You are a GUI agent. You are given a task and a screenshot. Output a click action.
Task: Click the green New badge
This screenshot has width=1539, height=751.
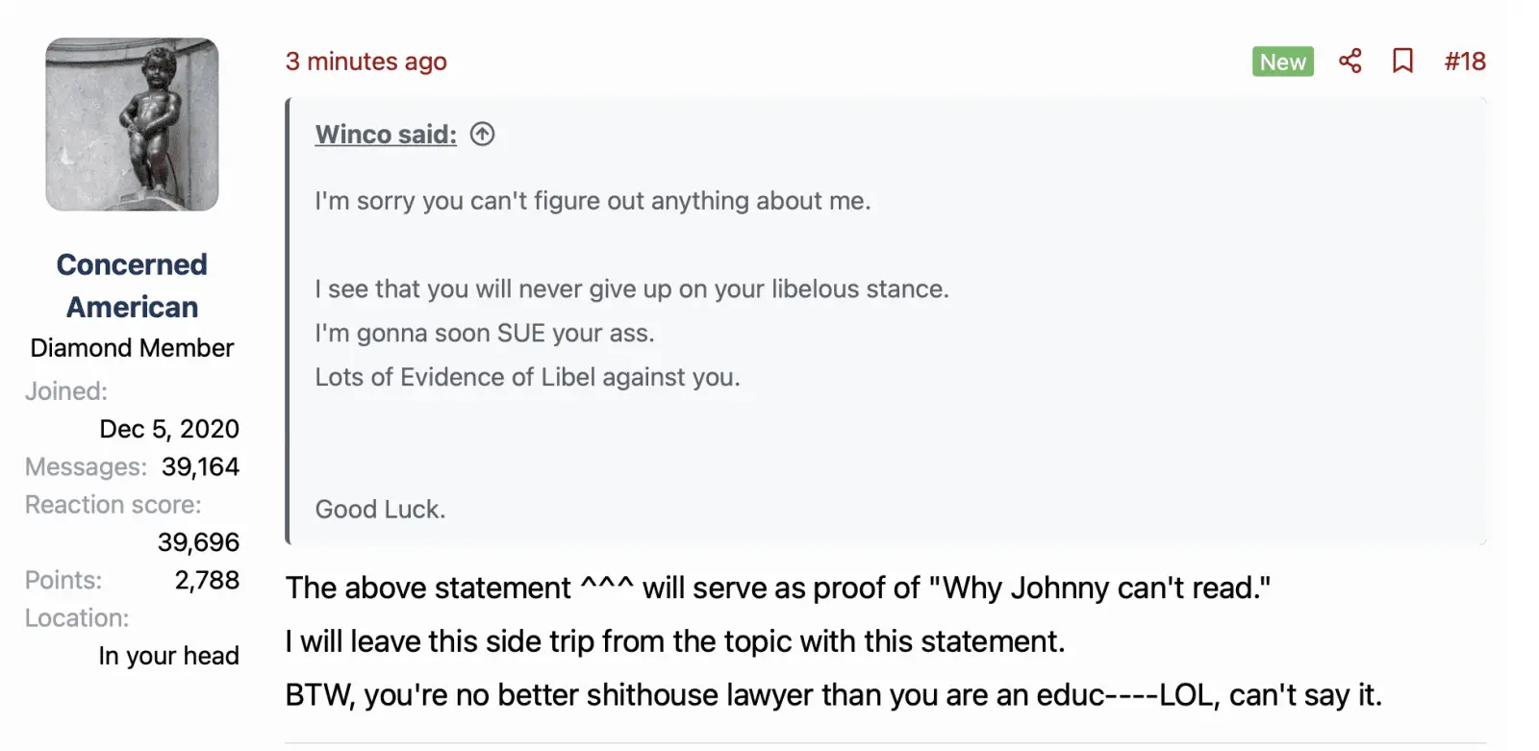[x=1282, y=62]
